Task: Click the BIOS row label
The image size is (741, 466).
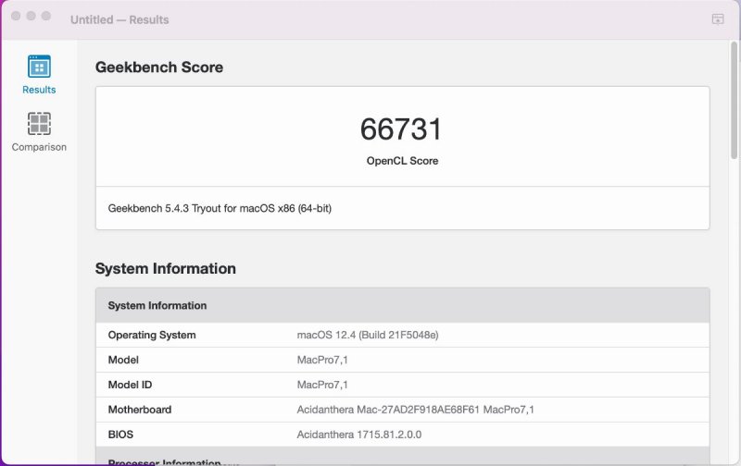Action: tap(120, 435)
